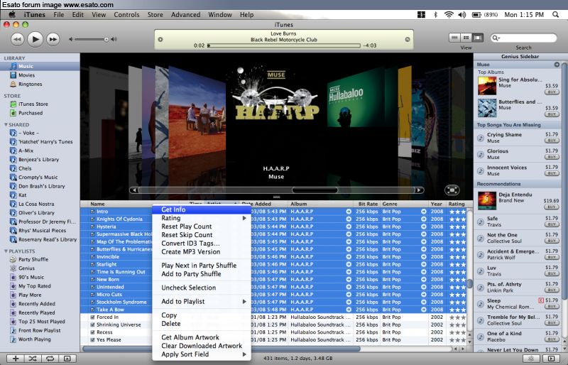Switch to list view icon

(454, 38)
